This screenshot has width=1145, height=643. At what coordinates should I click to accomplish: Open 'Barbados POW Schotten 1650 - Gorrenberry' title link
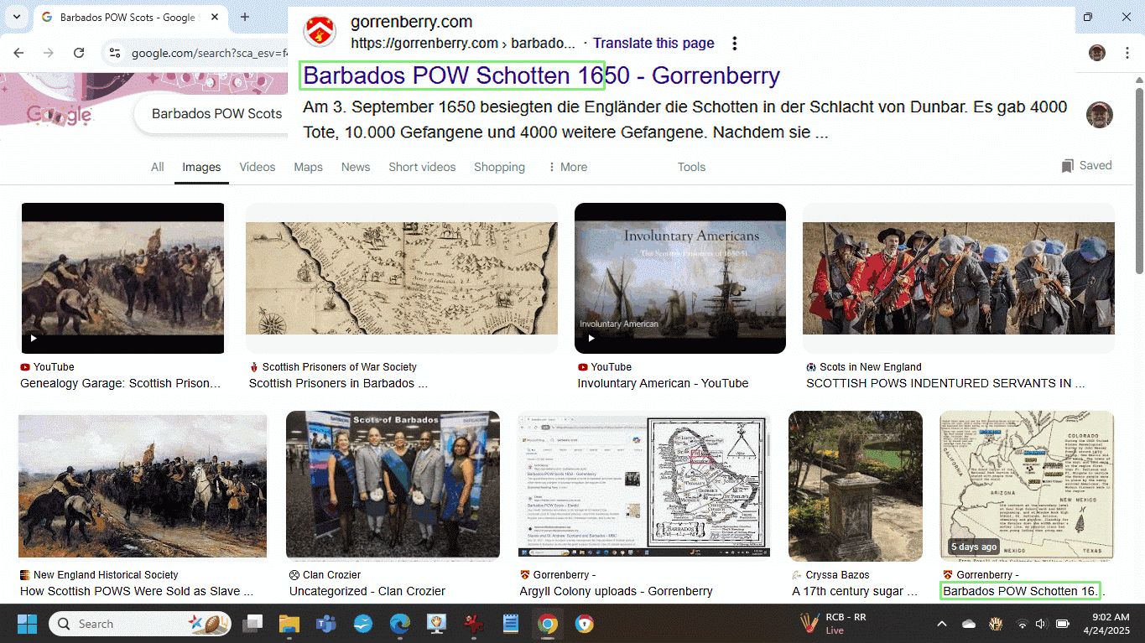coord(541,75)
